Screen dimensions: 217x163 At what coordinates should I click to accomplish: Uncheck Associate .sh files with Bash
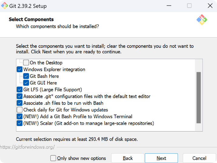[19, 103]
